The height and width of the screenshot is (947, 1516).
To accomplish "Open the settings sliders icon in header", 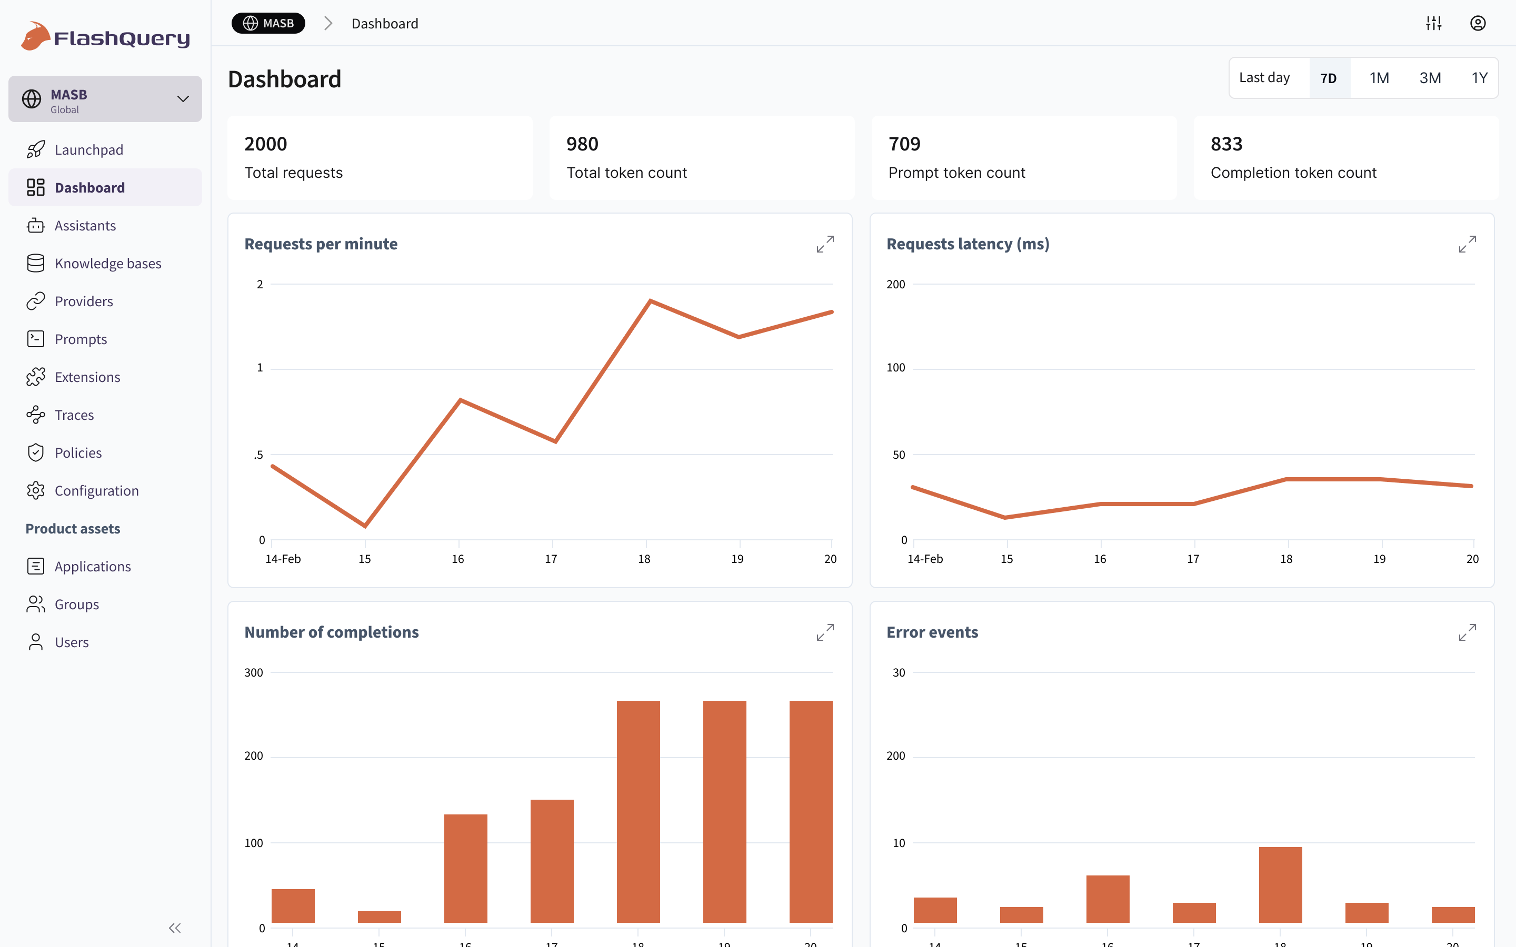I will [x=1433, y=23].
